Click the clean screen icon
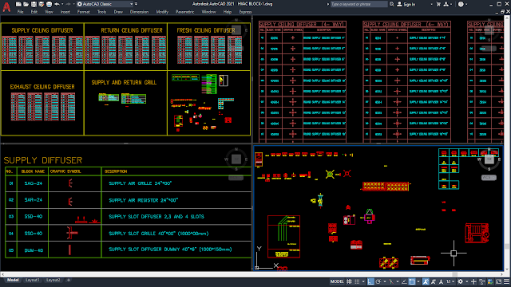Screen dimensions: 511x287 click(x=498, y=281)
